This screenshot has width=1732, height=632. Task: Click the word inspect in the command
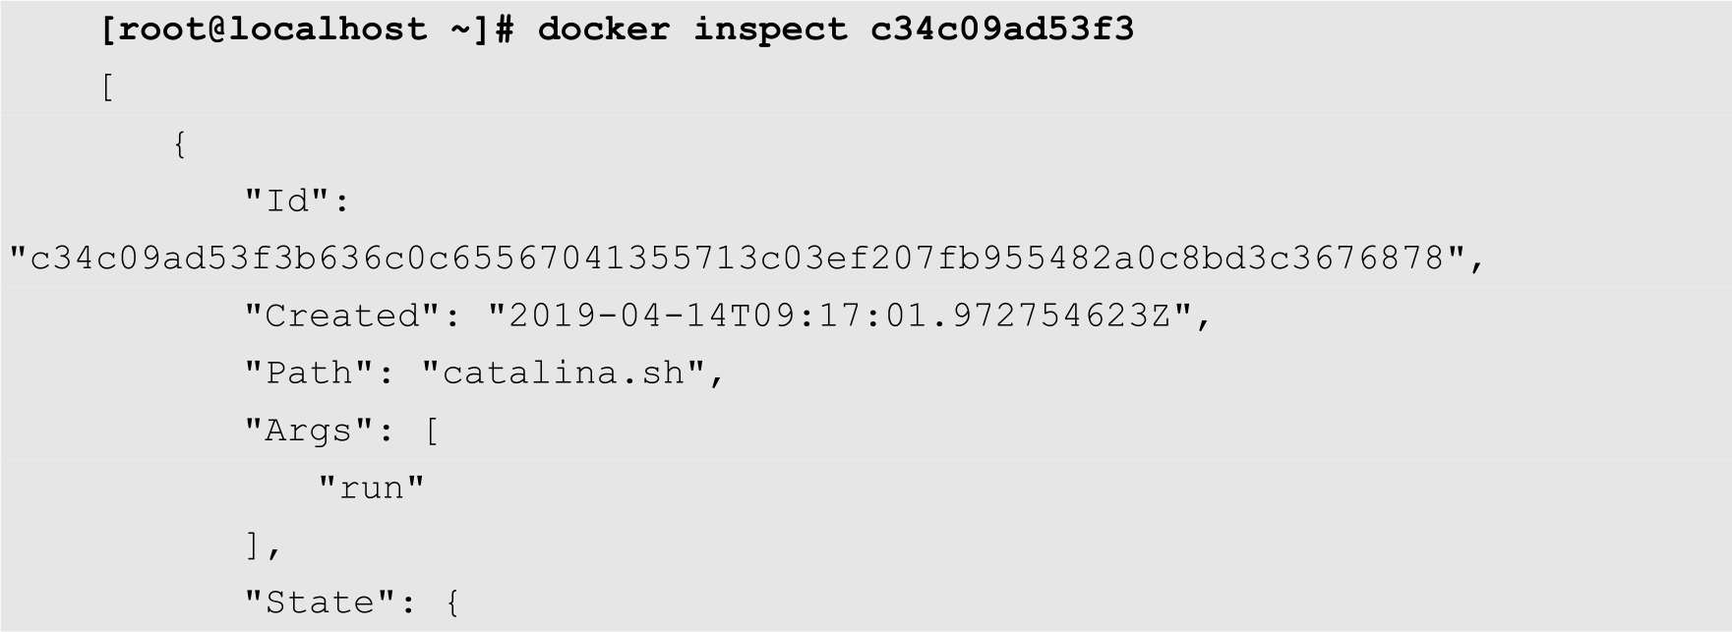pos(770,29)
